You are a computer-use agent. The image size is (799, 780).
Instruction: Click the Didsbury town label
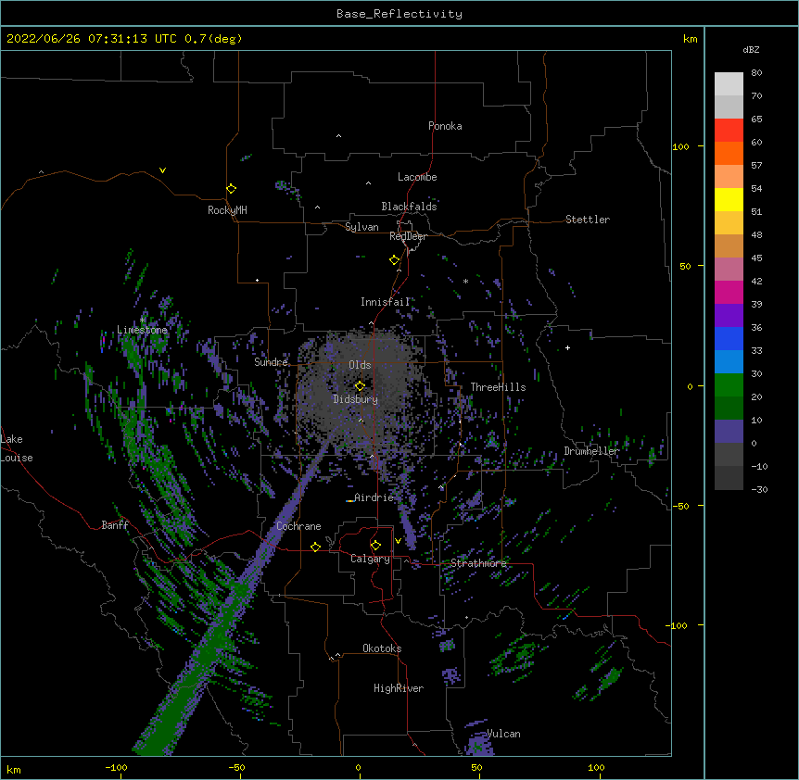pyautogui.click(x=355, y=399)
